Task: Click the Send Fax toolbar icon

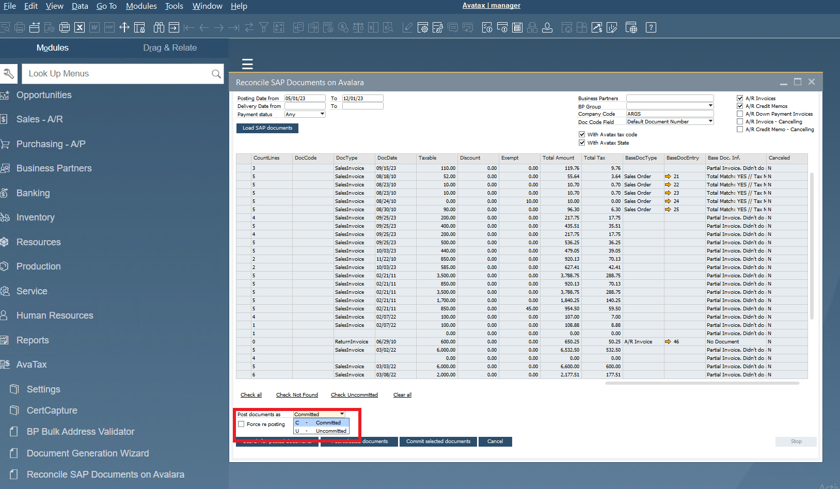Action: coord(65,27)
